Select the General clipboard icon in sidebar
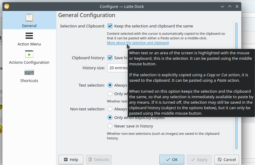Image resolution: width=255 pixels, height=165 pixels. [x=29, y=17]
